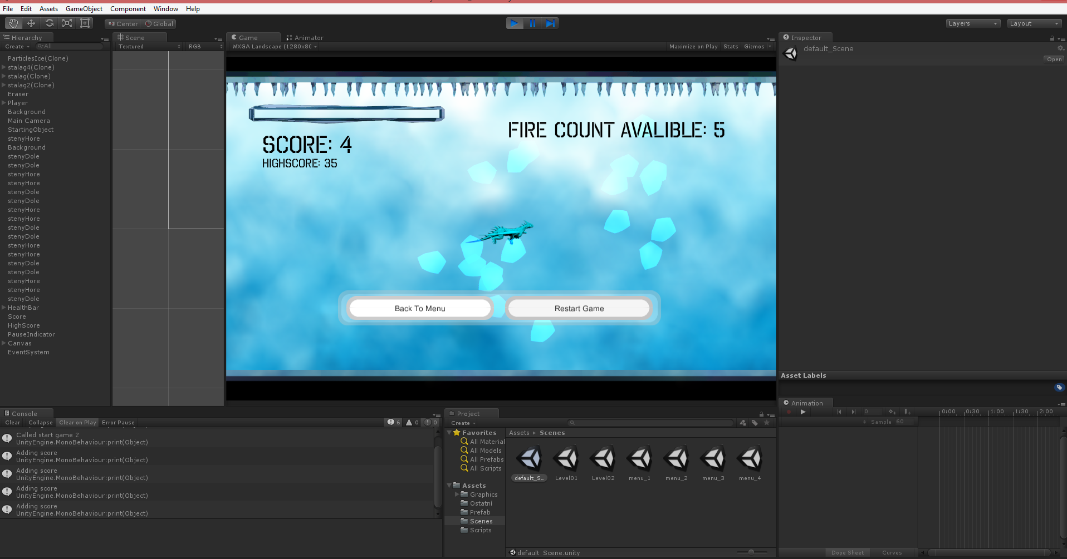Click the Project thumbnail size slider

pyautogui.click(x=751, y=552)
